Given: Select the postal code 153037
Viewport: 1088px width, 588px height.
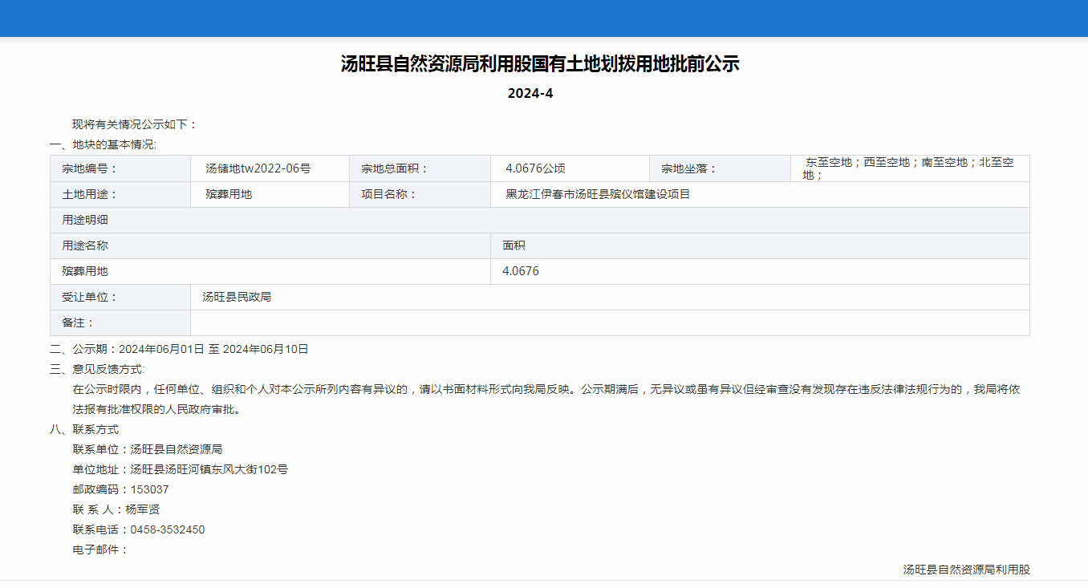Looking at the screenshot, I should point(149,489).
